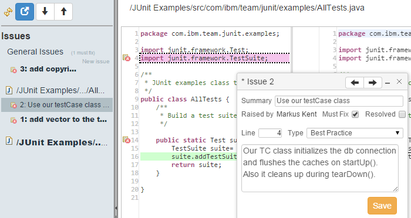Click the blue open-external toolbar button

click(25, 12)
